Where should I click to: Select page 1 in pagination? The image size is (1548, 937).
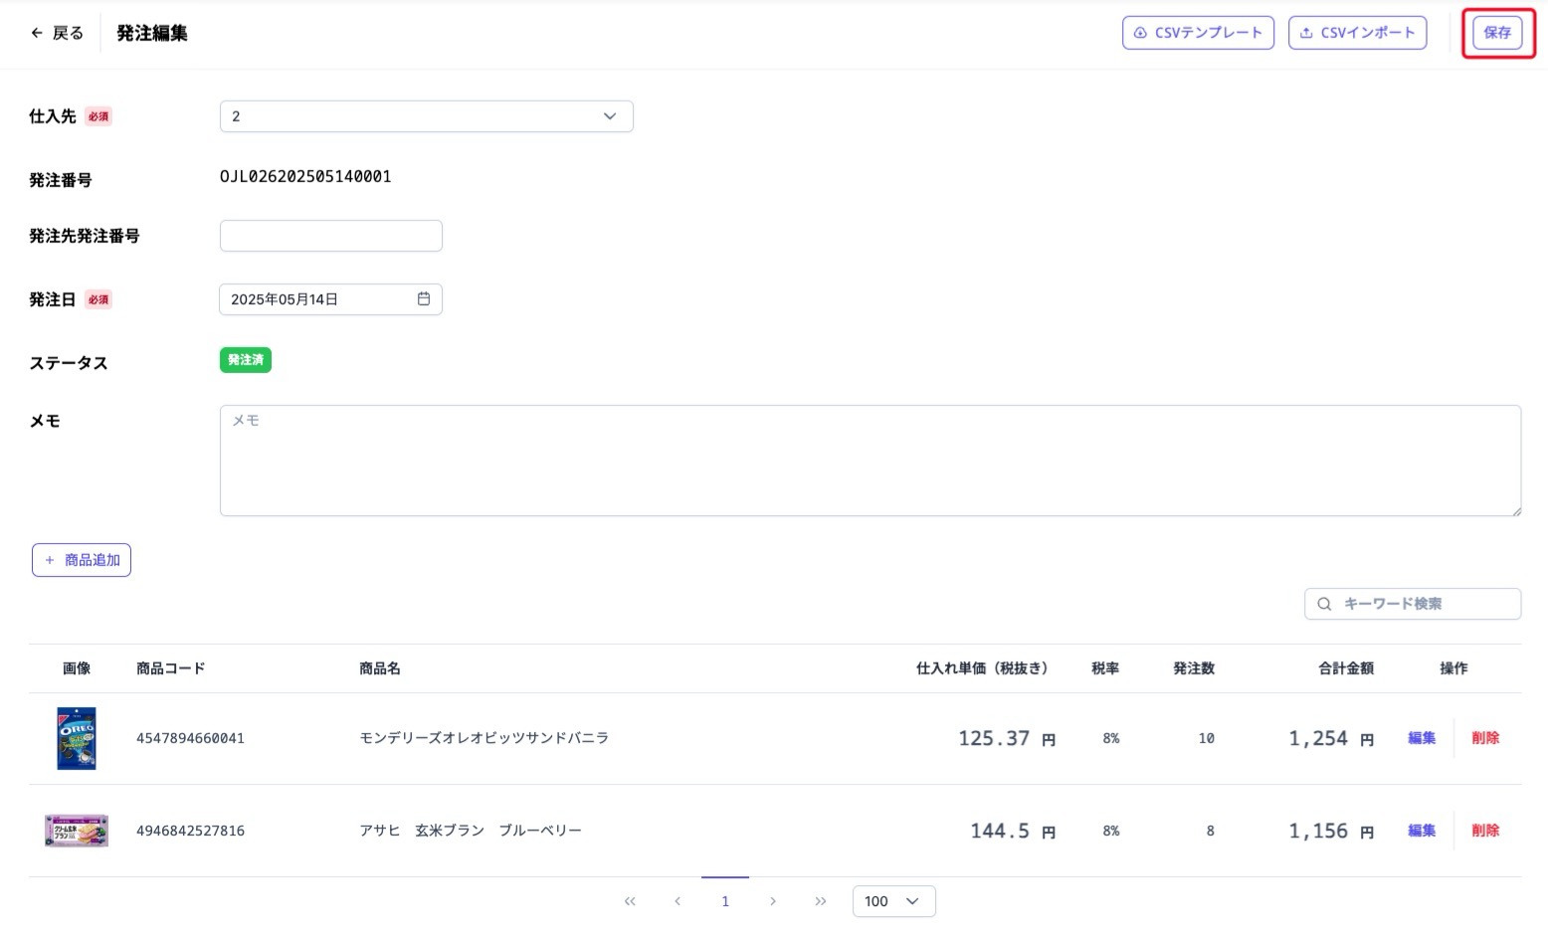[725, 901]
